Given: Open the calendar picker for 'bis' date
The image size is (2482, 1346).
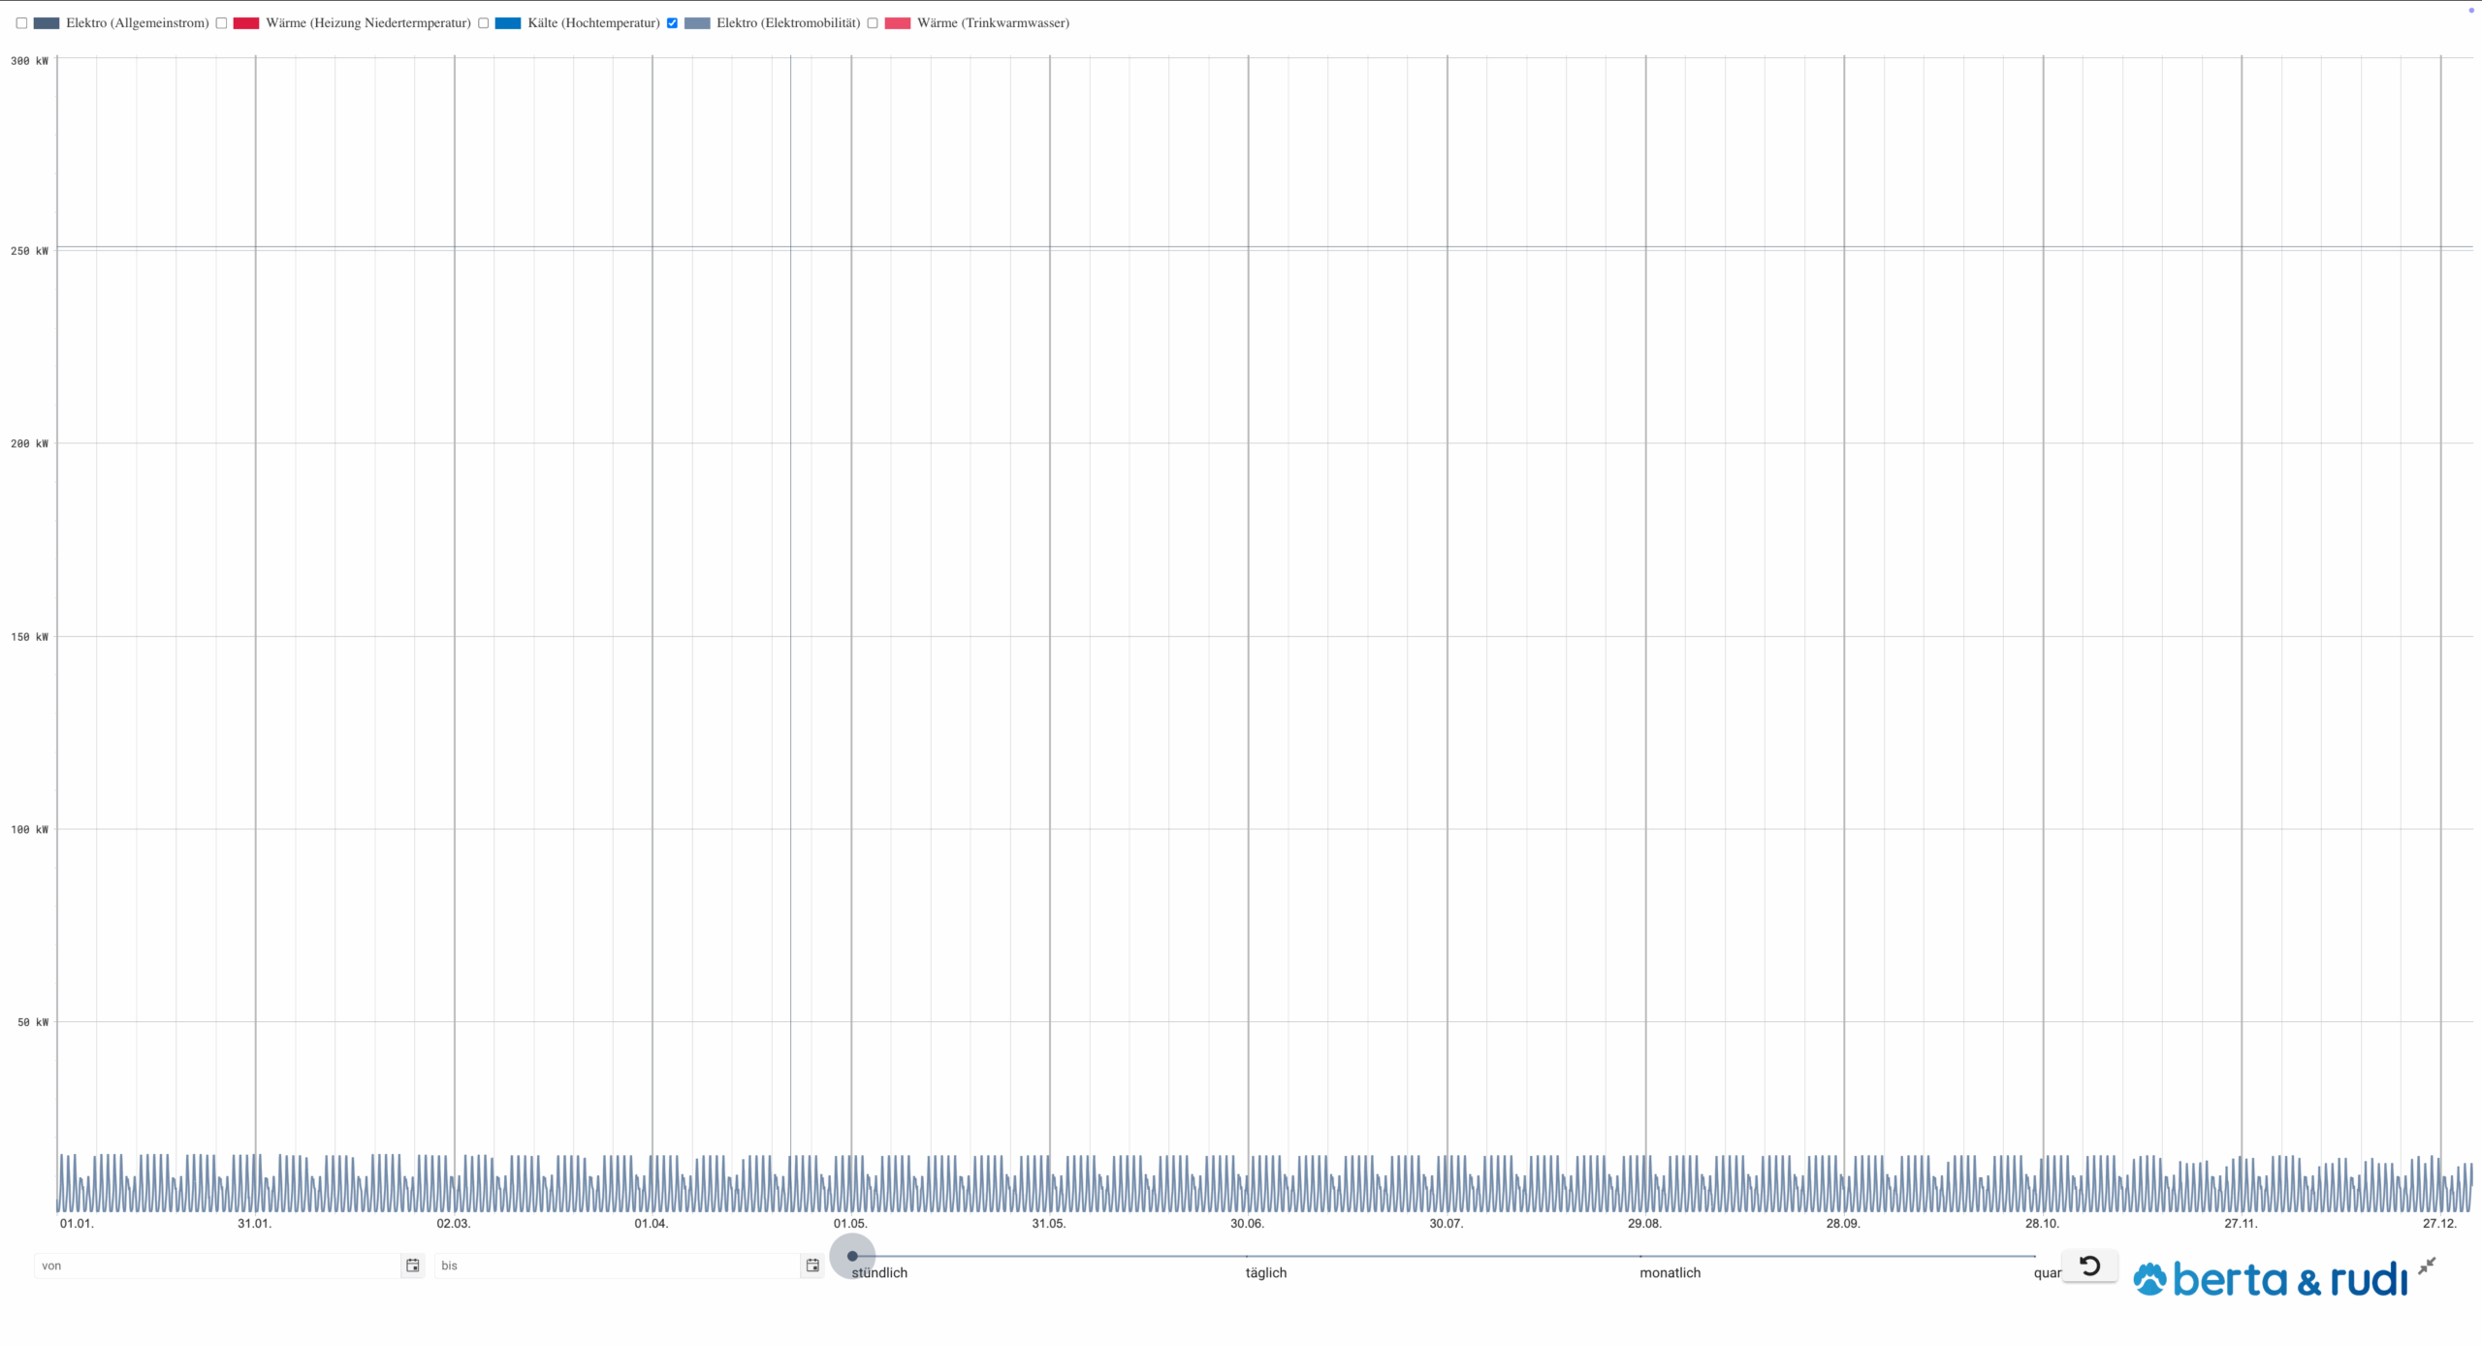Looking at the screenshot, I should point(812,1266).
